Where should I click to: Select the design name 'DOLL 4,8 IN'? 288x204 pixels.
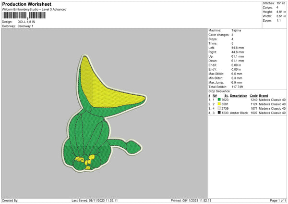[x=26, y=22]
